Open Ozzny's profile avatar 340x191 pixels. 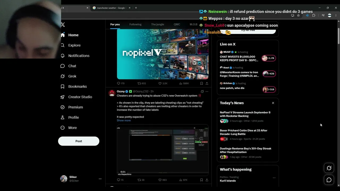(x=112, y=93)
